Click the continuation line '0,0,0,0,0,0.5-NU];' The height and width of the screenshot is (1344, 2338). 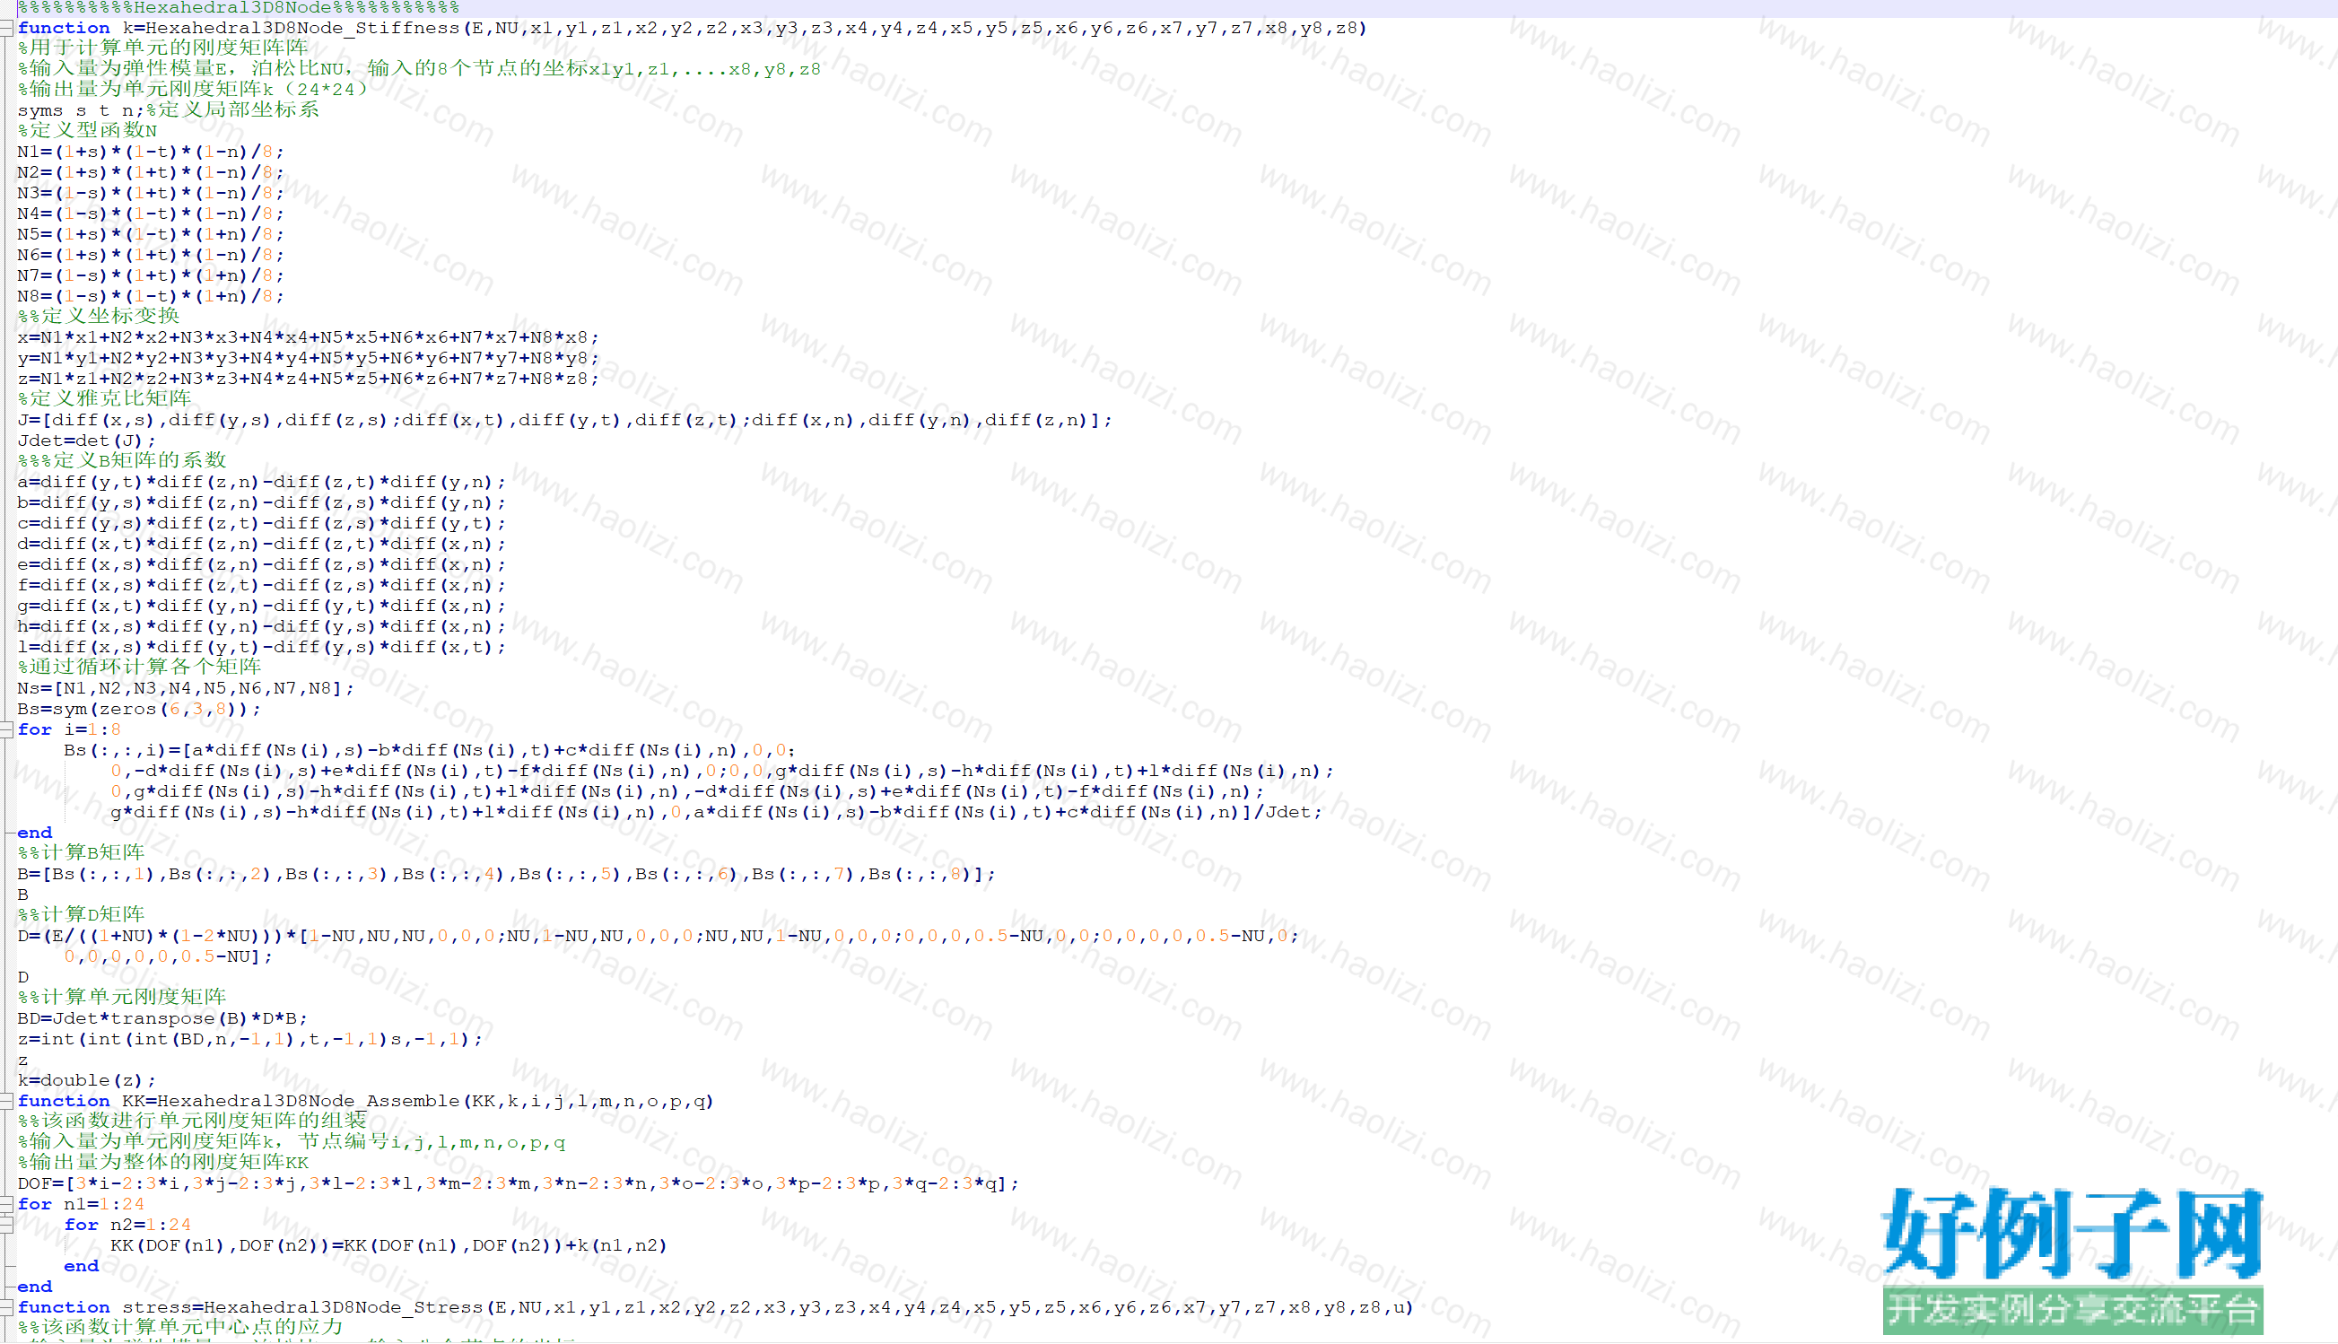[169, 956]
